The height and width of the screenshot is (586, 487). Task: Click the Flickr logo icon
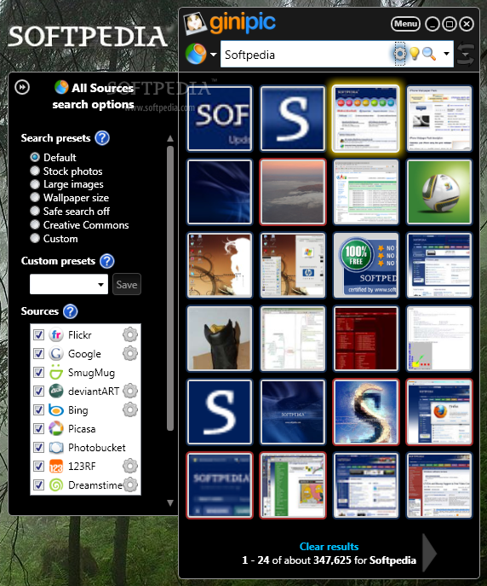[56, 334]
